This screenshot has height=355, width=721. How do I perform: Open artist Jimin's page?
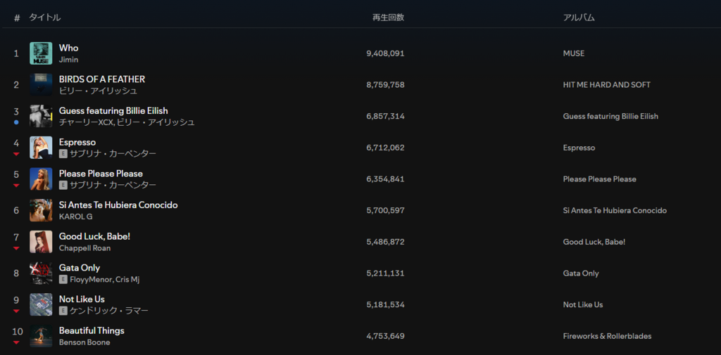coord(68,60)
